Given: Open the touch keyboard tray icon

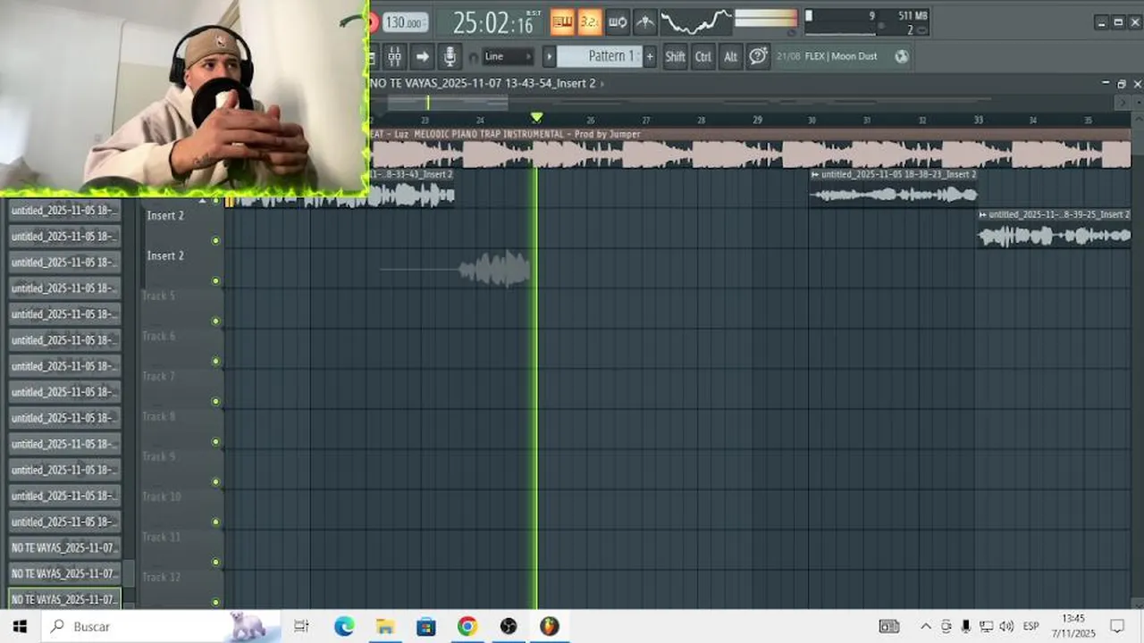Looking at the screenshot, I should coord(888,627).
